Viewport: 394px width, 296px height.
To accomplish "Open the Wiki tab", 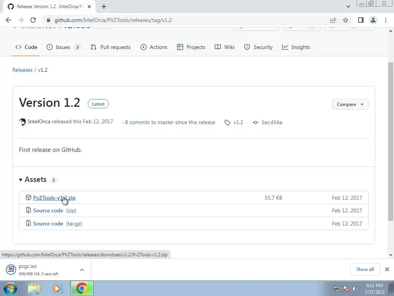I will (x=225, y=47).
